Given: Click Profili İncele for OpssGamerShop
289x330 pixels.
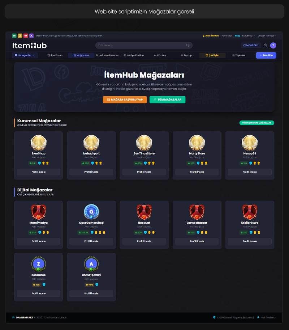Looking at the screenshot, I should click(x=91, y=241).
